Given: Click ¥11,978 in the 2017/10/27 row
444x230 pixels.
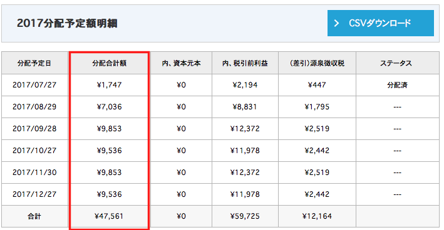Looking at the screenshot, I should (245, 151).
